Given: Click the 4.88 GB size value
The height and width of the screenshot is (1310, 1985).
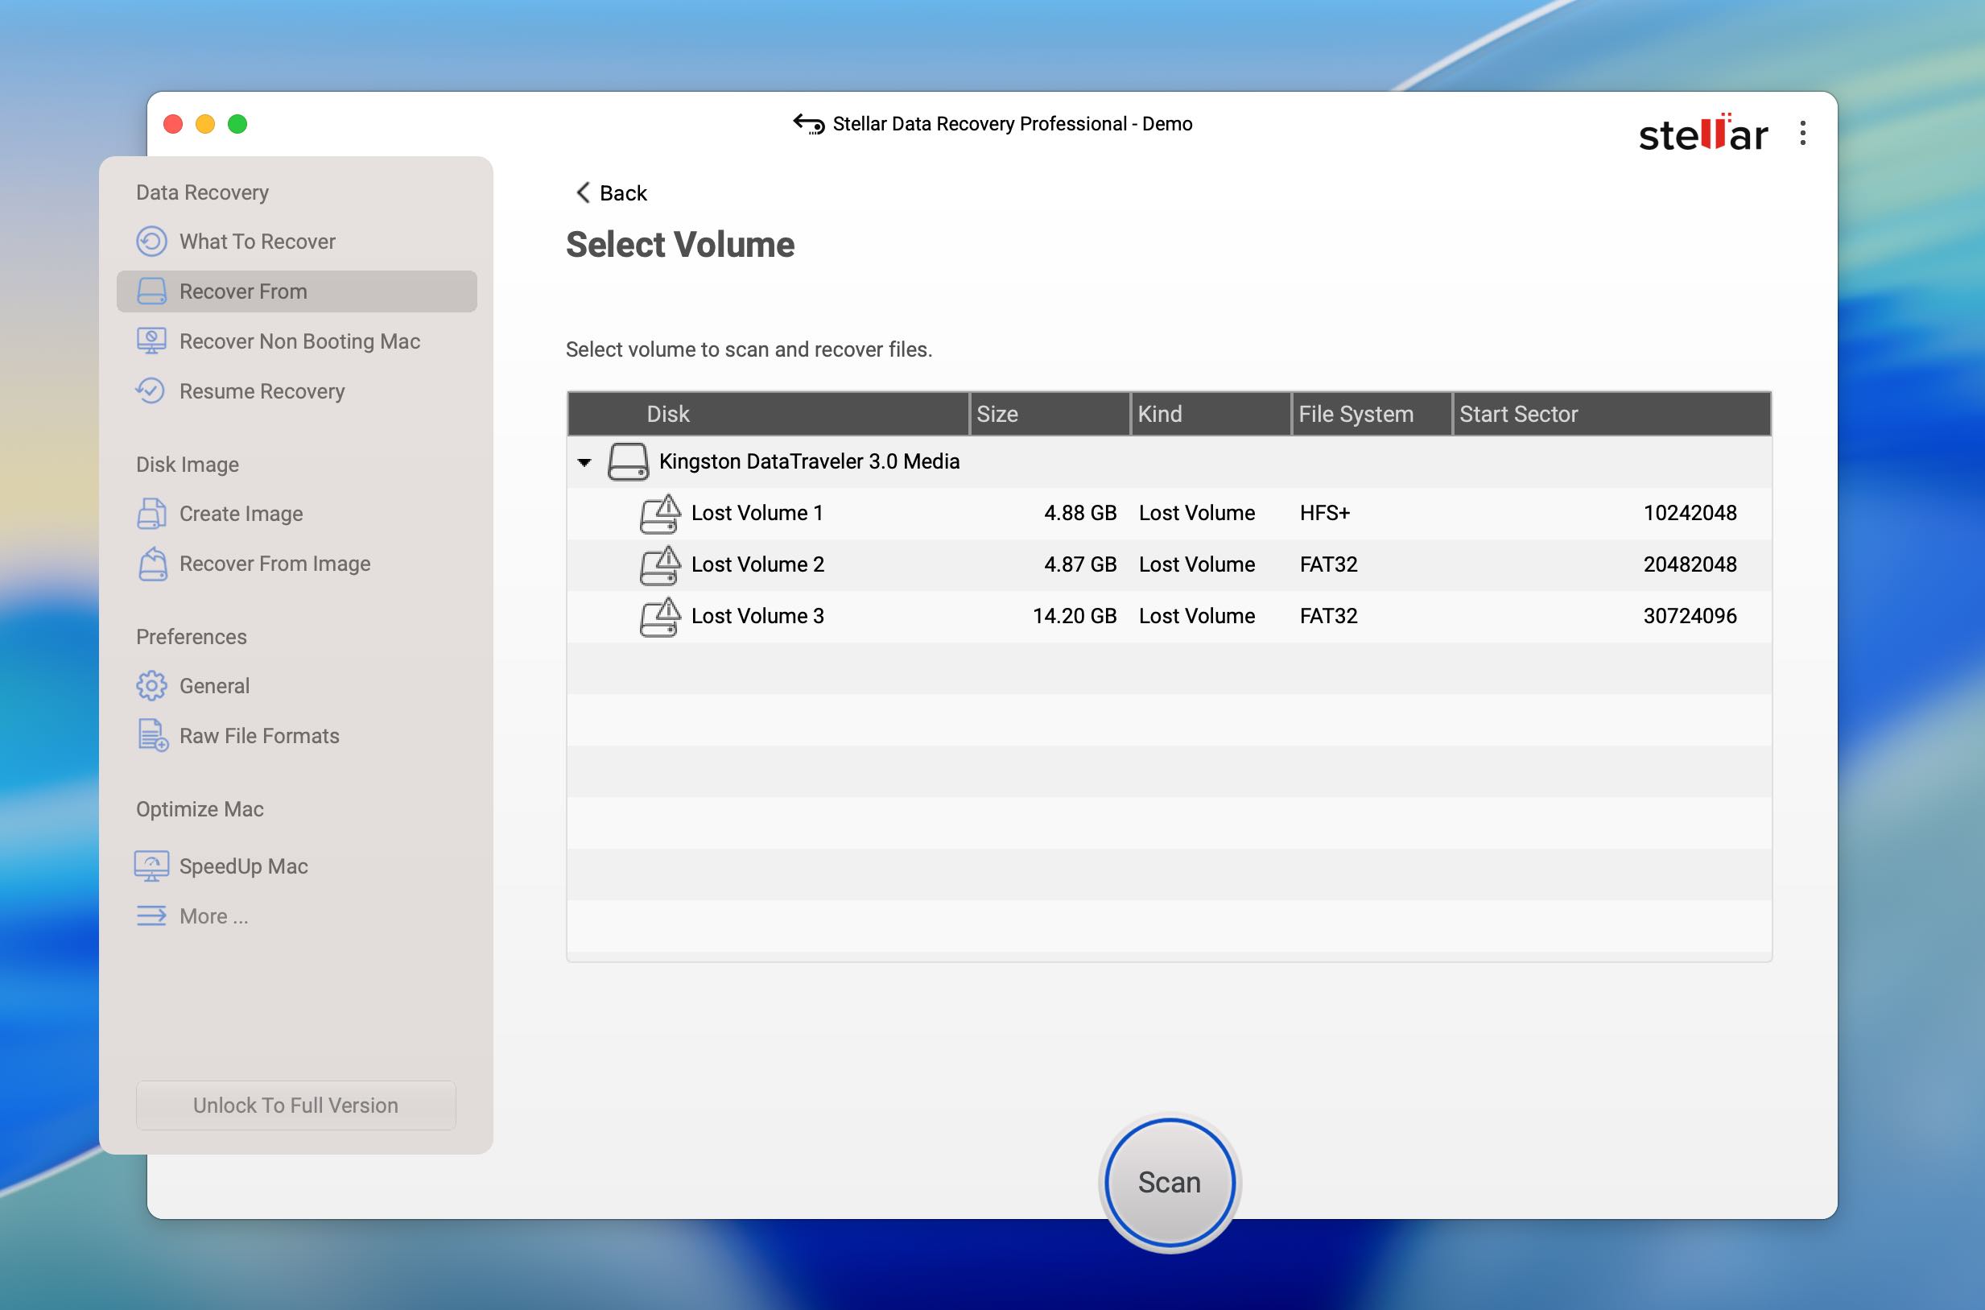Looking at the screenshot, I should pyautogui.click(x=1079, y=513).
